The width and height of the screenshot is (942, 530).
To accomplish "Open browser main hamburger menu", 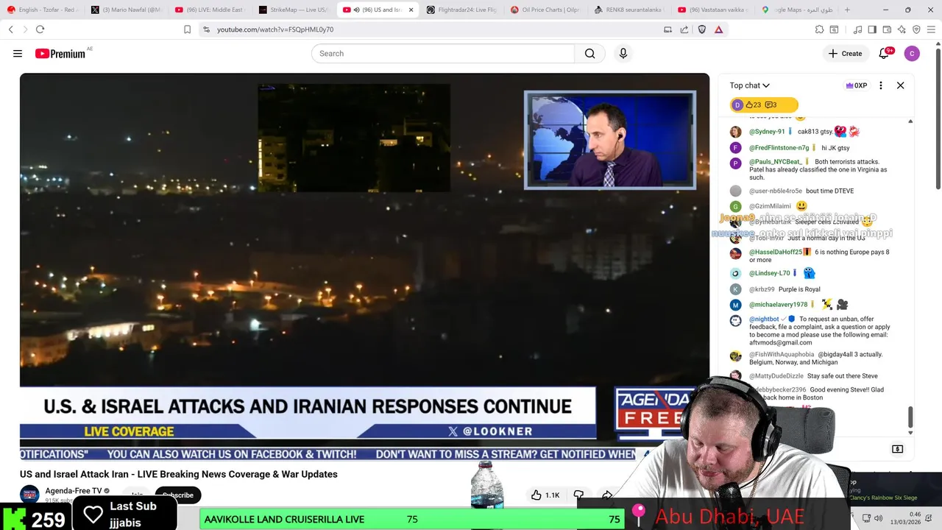I will coord(931,29).
